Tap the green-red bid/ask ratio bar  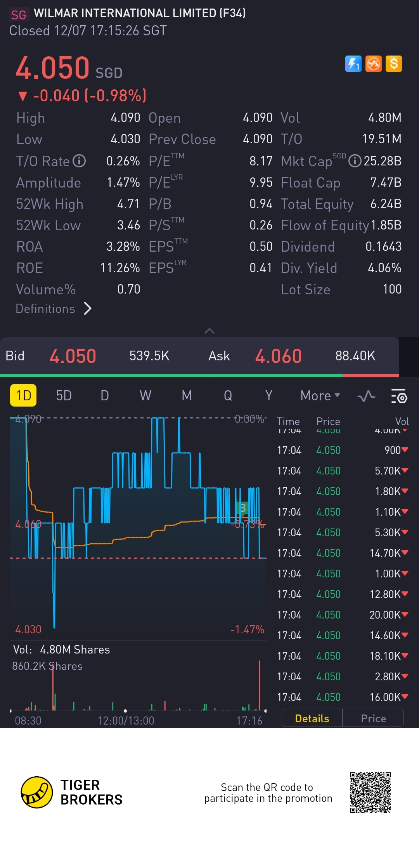point(199,375)
